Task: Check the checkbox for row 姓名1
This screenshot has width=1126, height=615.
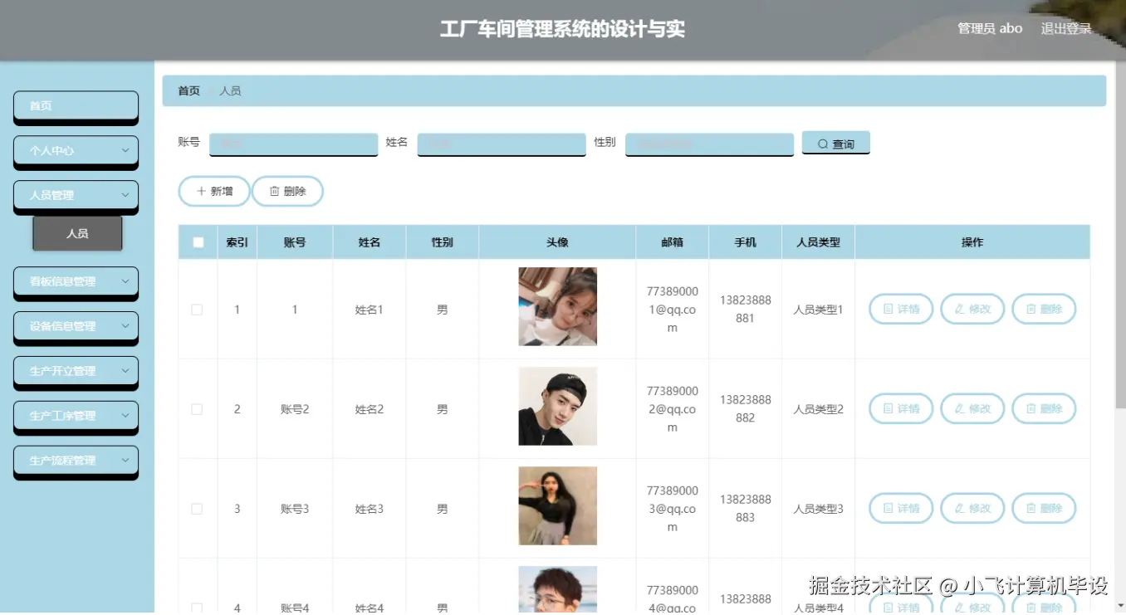Action: point(197,310)
